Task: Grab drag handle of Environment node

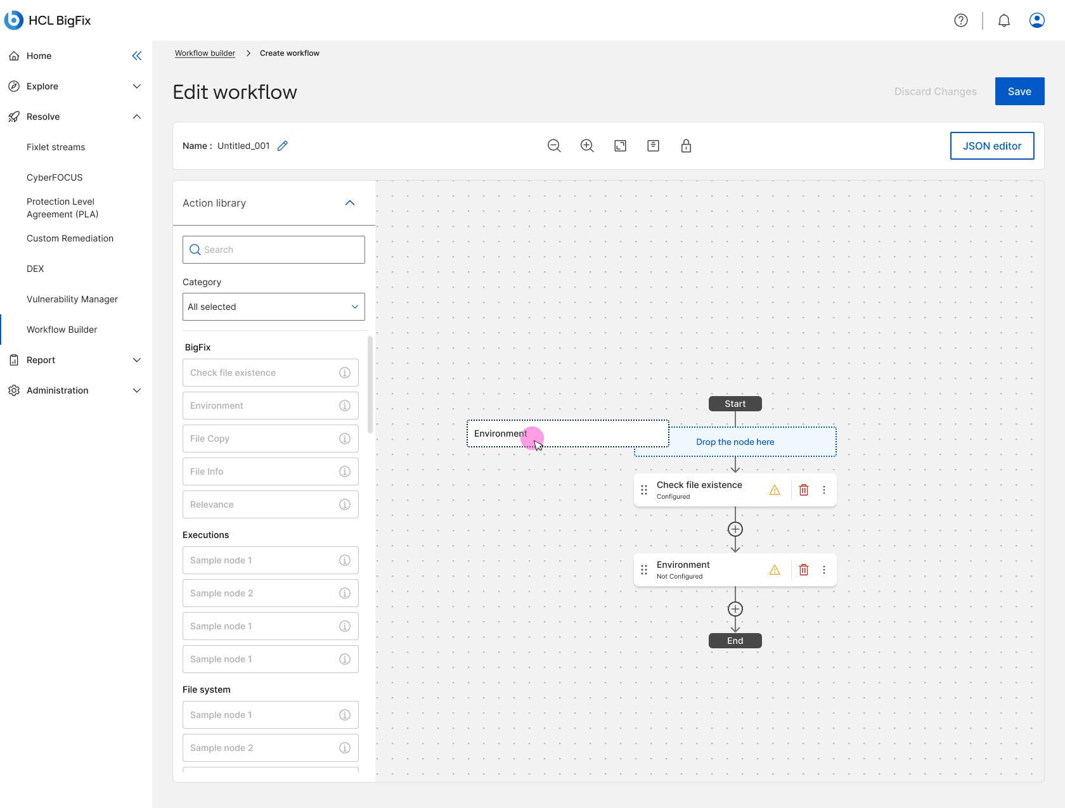Action: (x=644, y=570)
